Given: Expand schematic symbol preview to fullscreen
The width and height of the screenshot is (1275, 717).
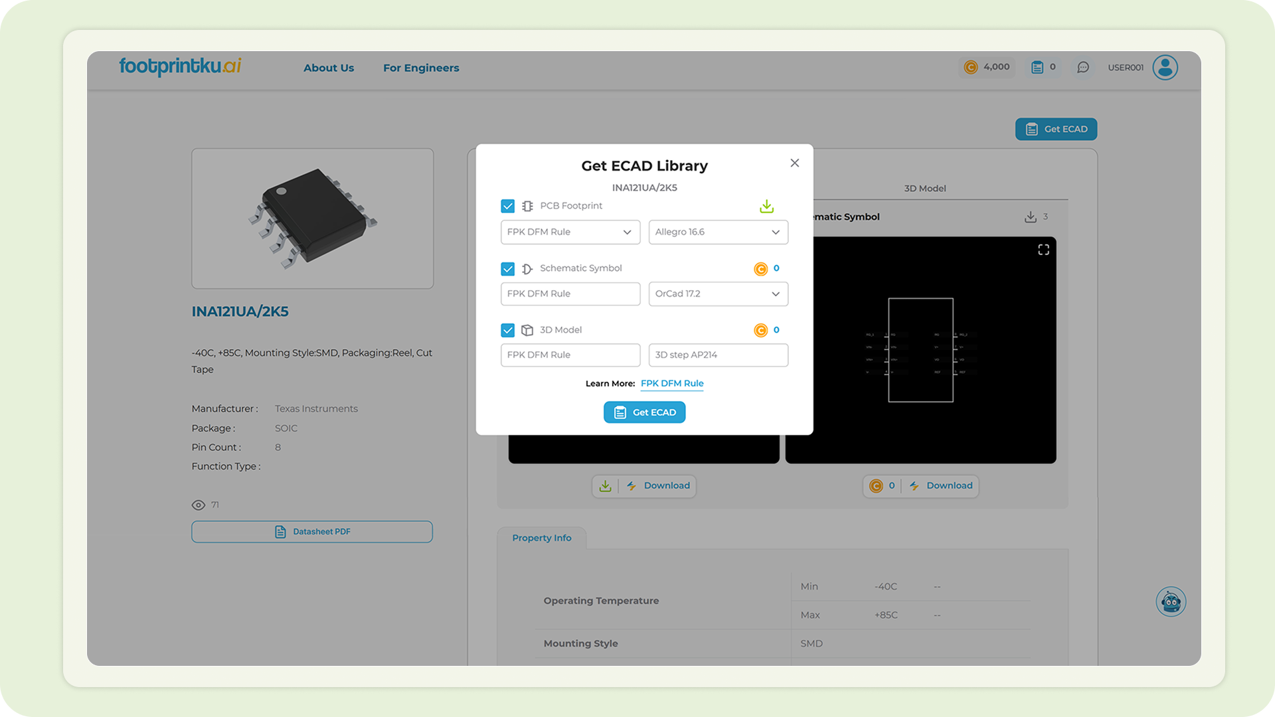Looking at the screenshot, I should click(x=1044, y=250).
